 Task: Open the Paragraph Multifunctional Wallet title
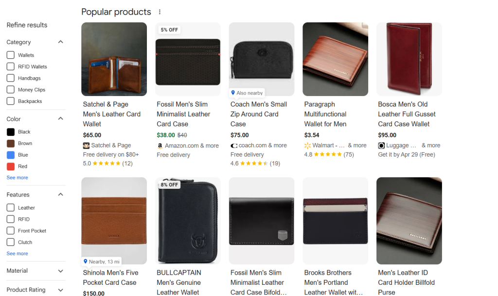click(325, 114)
